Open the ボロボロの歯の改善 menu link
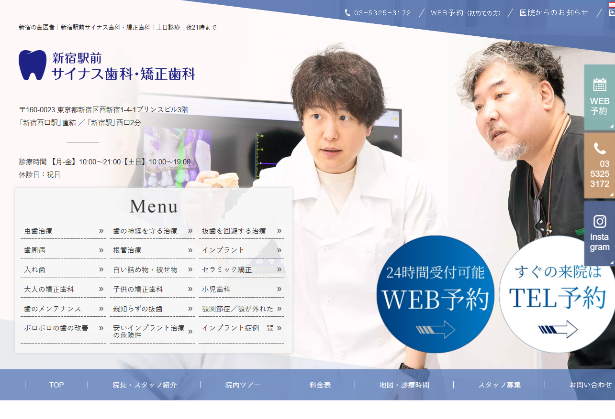The height and width of the screenshot is (419, 615). point(56,328)
